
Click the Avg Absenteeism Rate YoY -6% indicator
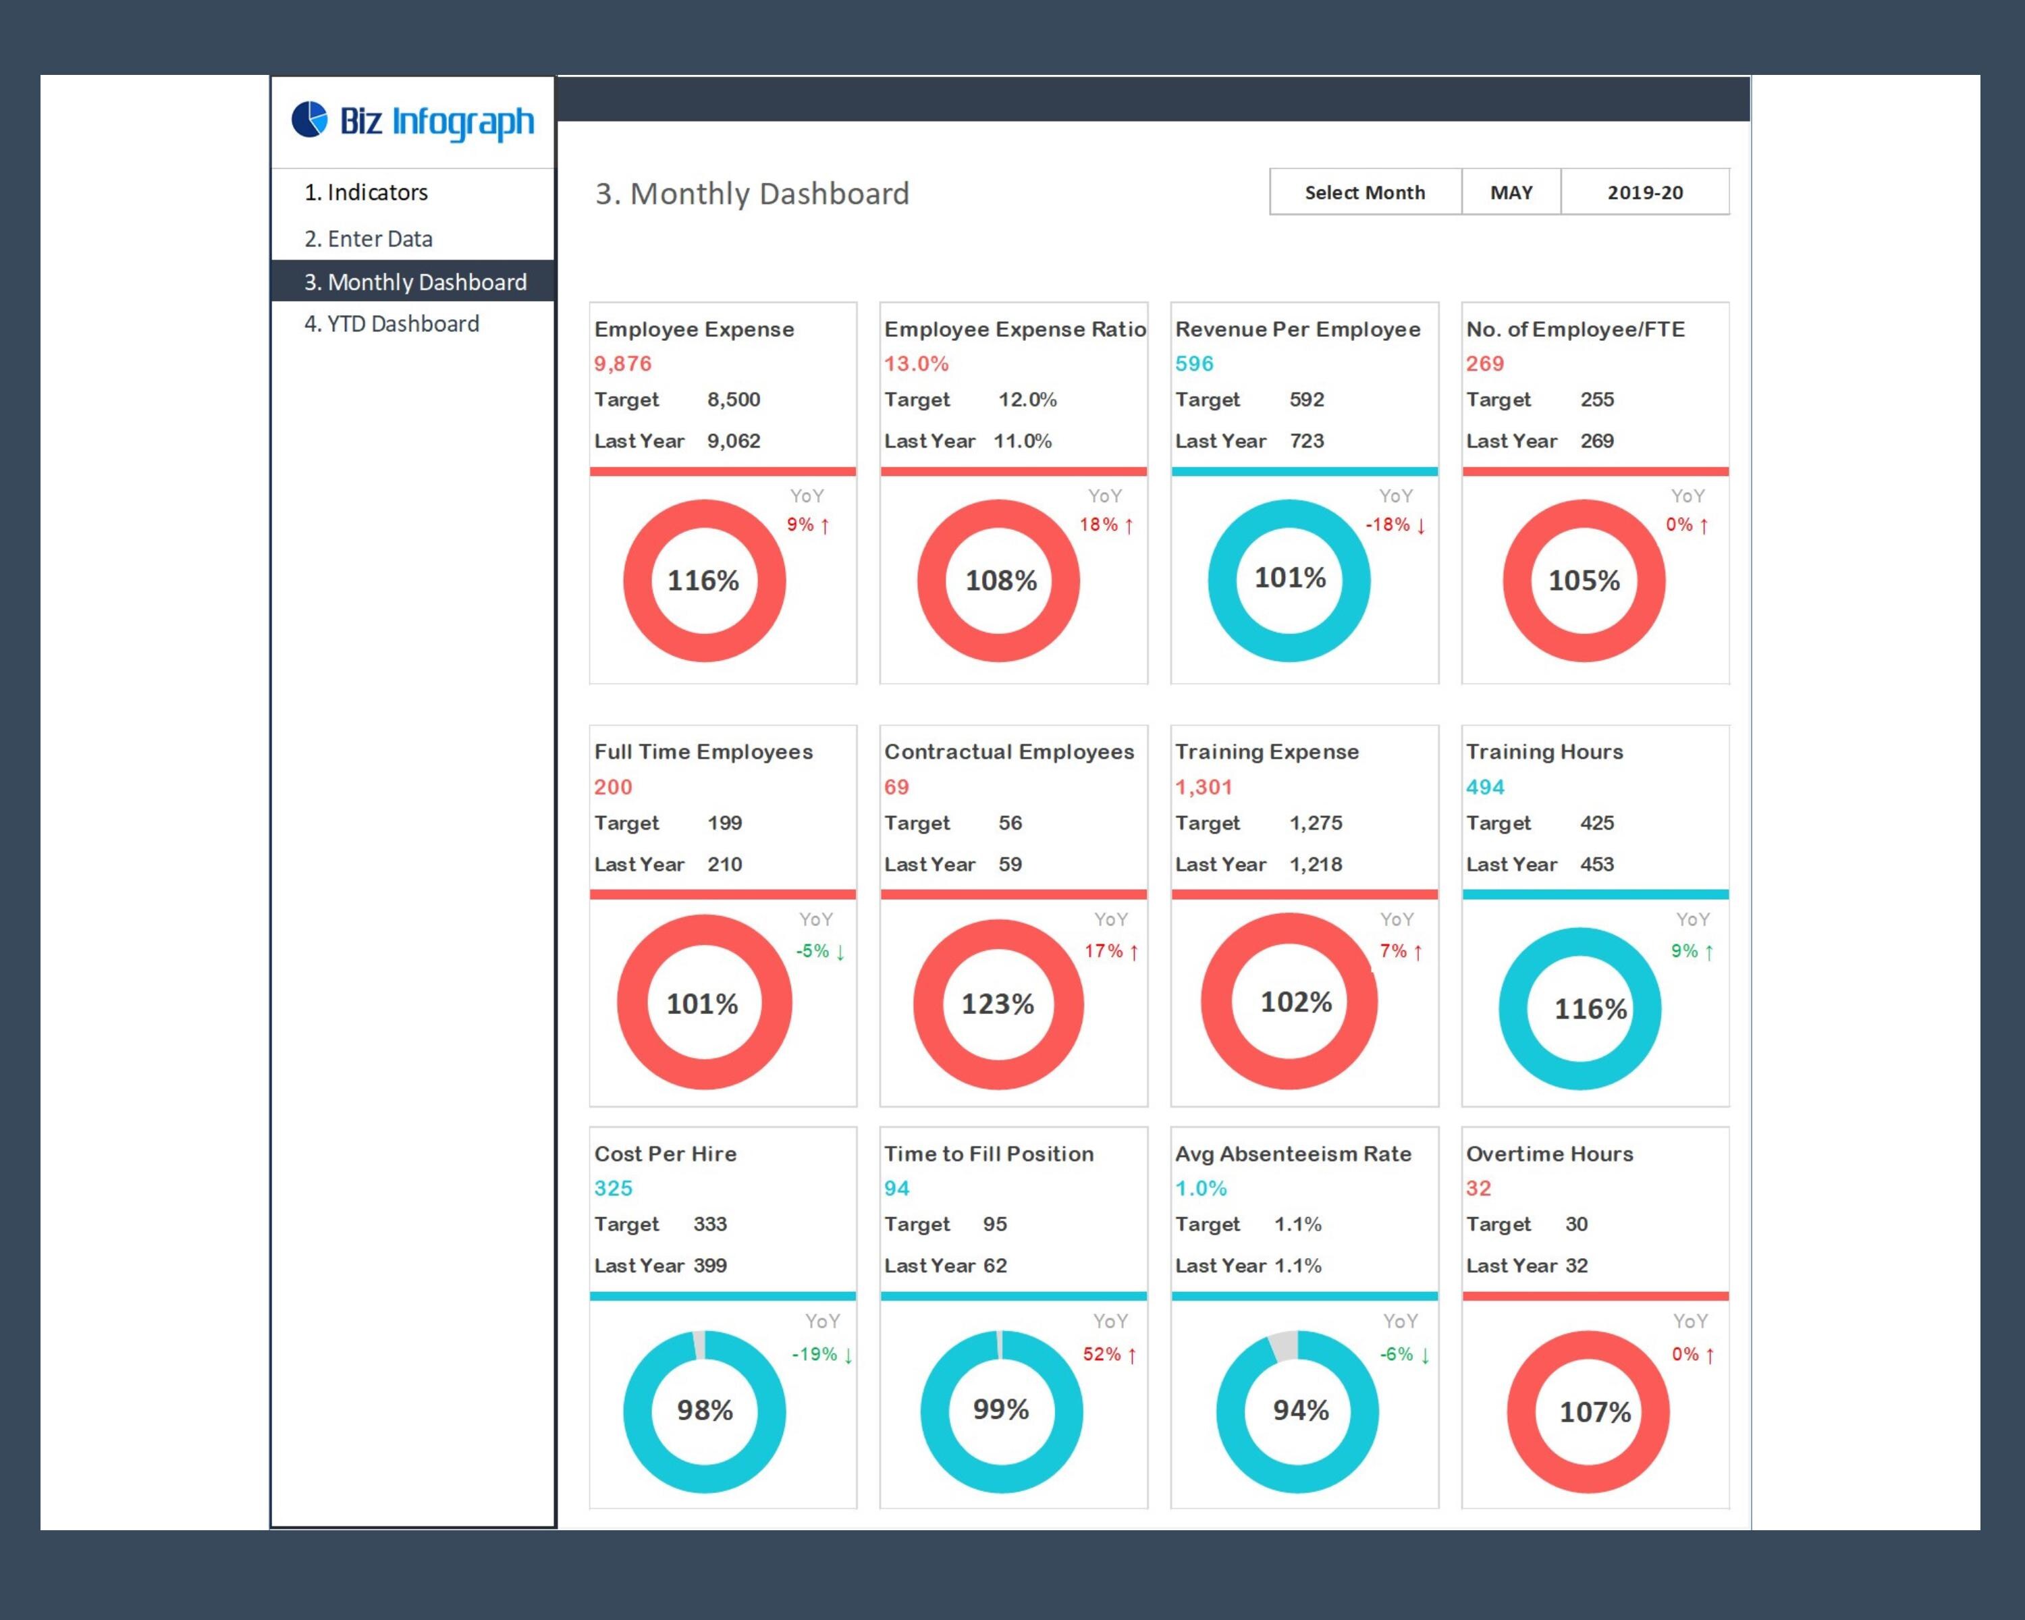pyautogui.click(x=1405, y=1354)
